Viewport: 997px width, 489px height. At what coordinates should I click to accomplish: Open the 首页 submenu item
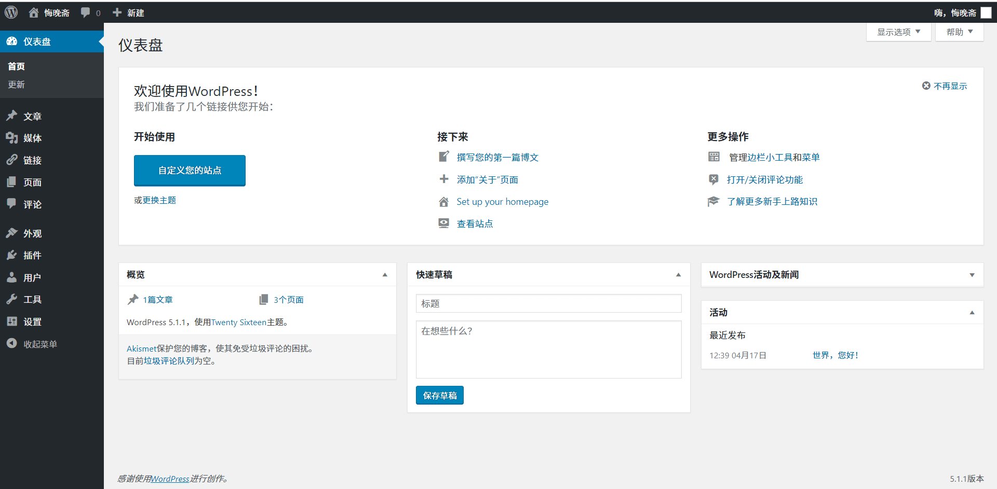(17, 66)
